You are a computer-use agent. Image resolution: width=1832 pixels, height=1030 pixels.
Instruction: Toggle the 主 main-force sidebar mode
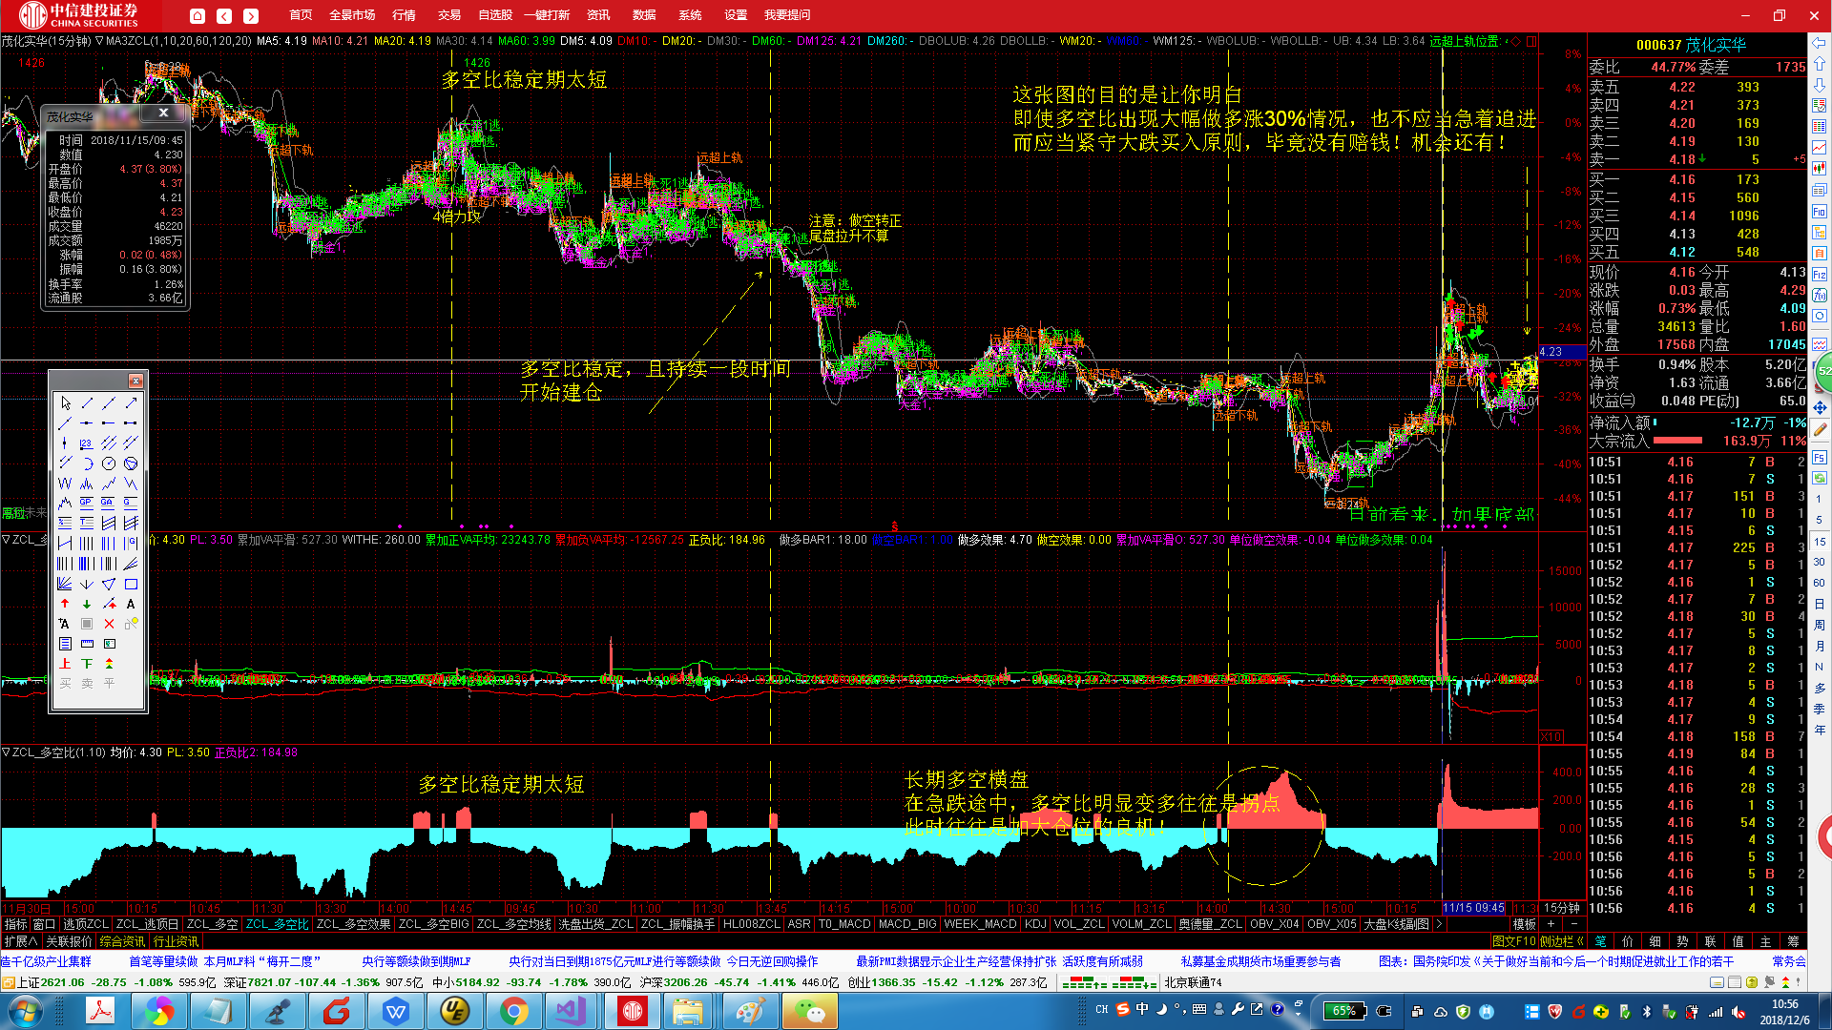[1766, 941]
